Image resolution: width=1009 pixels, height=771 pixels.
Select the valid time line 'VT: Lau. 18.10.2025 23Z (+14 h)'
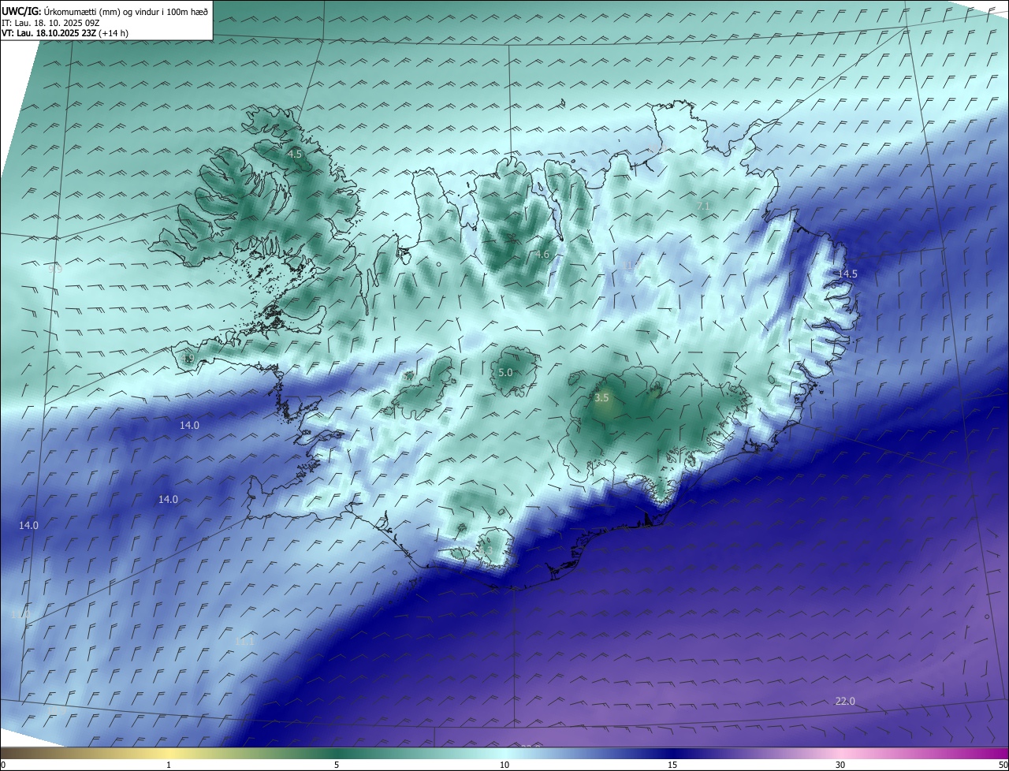point(65,33)
